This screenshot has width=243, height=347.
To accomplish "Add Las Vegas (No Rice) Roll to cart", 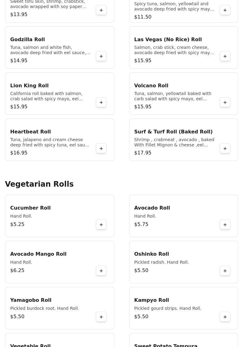I will click(225, 56).
